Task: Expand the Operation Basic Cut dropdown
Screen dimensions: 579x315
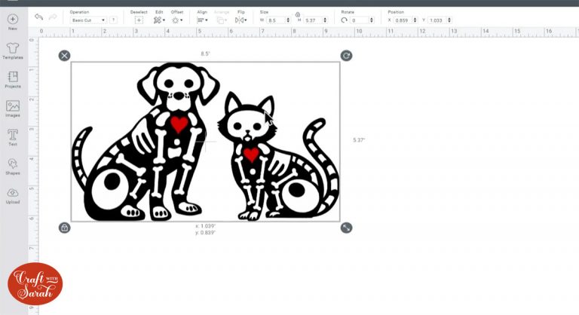Action: coord(87,20)
